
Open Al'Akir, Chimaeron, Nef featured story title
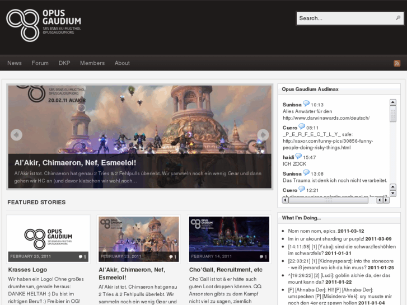(x=132, y=274)
